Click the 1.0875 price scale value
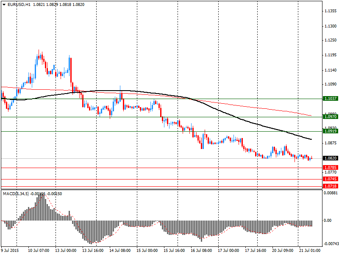This screenshot has height=254, width=339. (331, 143)
